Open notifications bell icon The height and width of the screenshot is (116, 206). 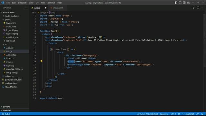click(202, 114)
